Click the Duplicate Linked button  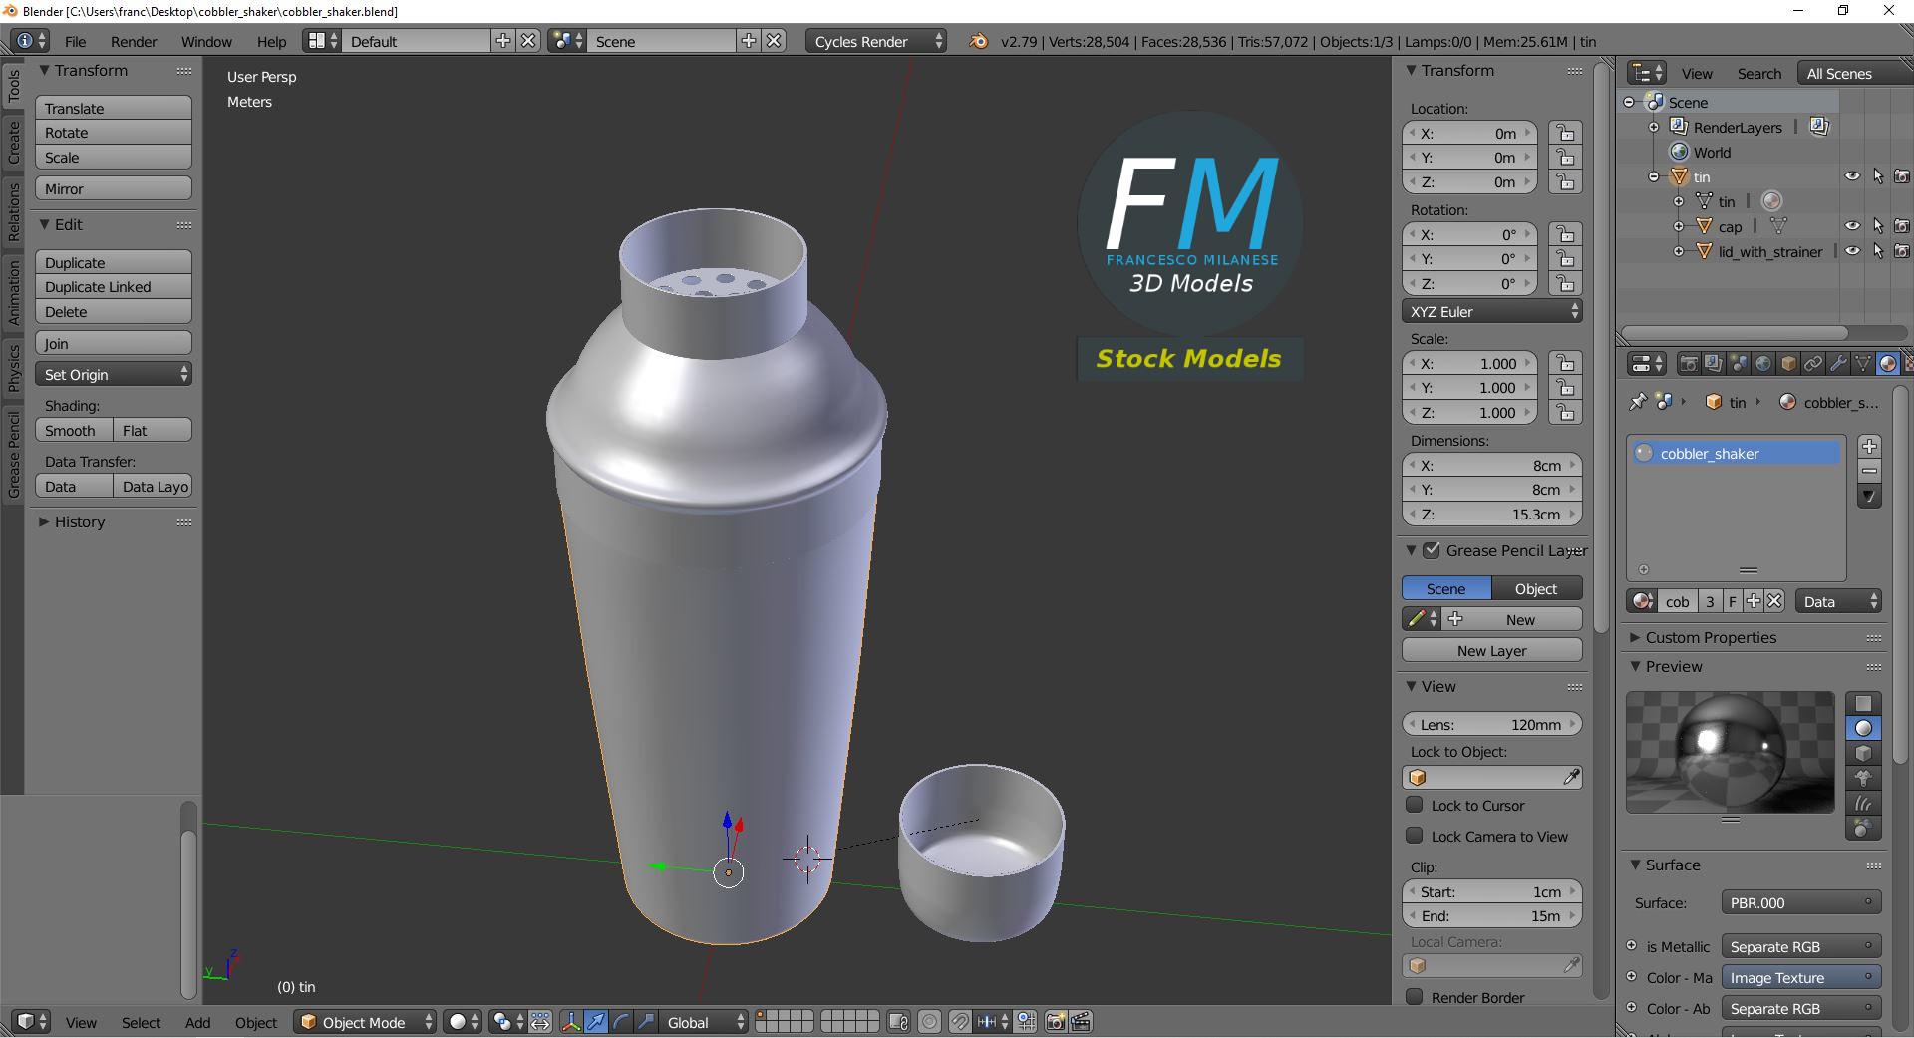coord(114,287)
